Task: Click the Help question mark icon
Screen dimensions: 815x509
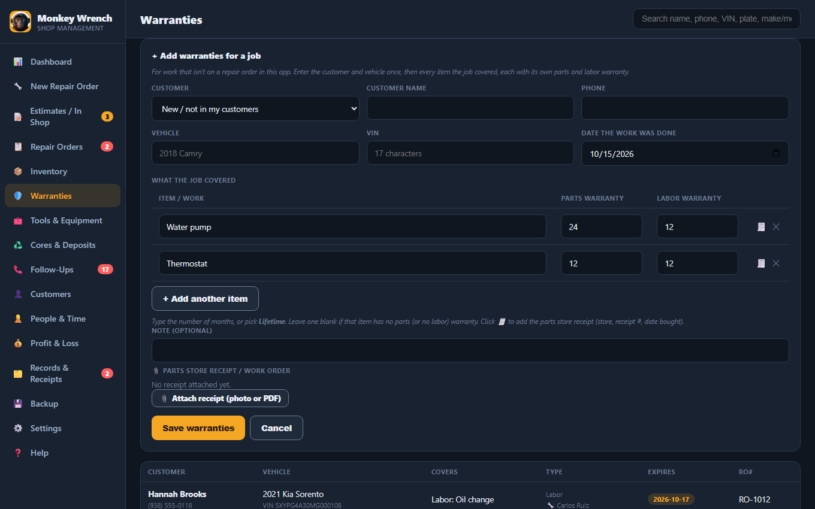Action: [x=18, y=453]
